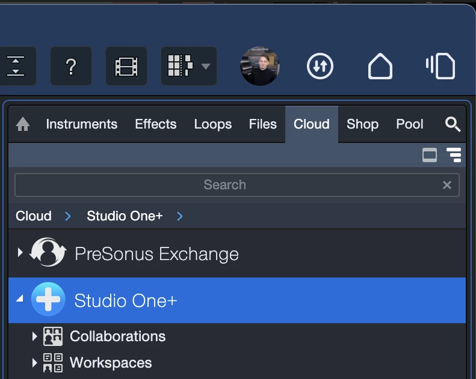Click the Cloud breadcrumb link

[x=34, y=216]
